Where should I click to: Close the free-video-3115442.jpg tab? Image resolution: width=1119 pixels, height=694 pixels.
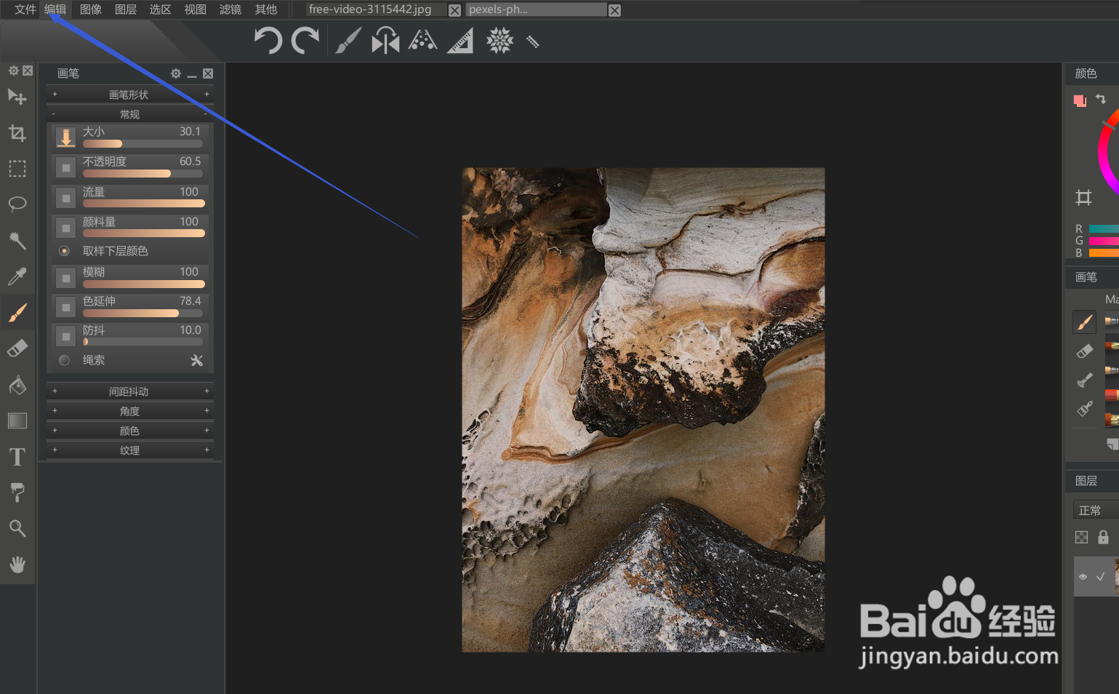tap(454, 10)
